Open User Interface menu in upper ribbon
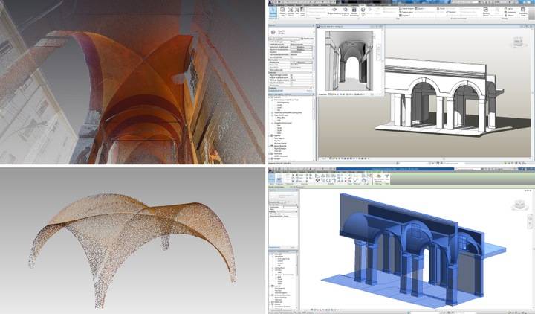The height and width of the screenshot is (314, 535). click(522, 10)
